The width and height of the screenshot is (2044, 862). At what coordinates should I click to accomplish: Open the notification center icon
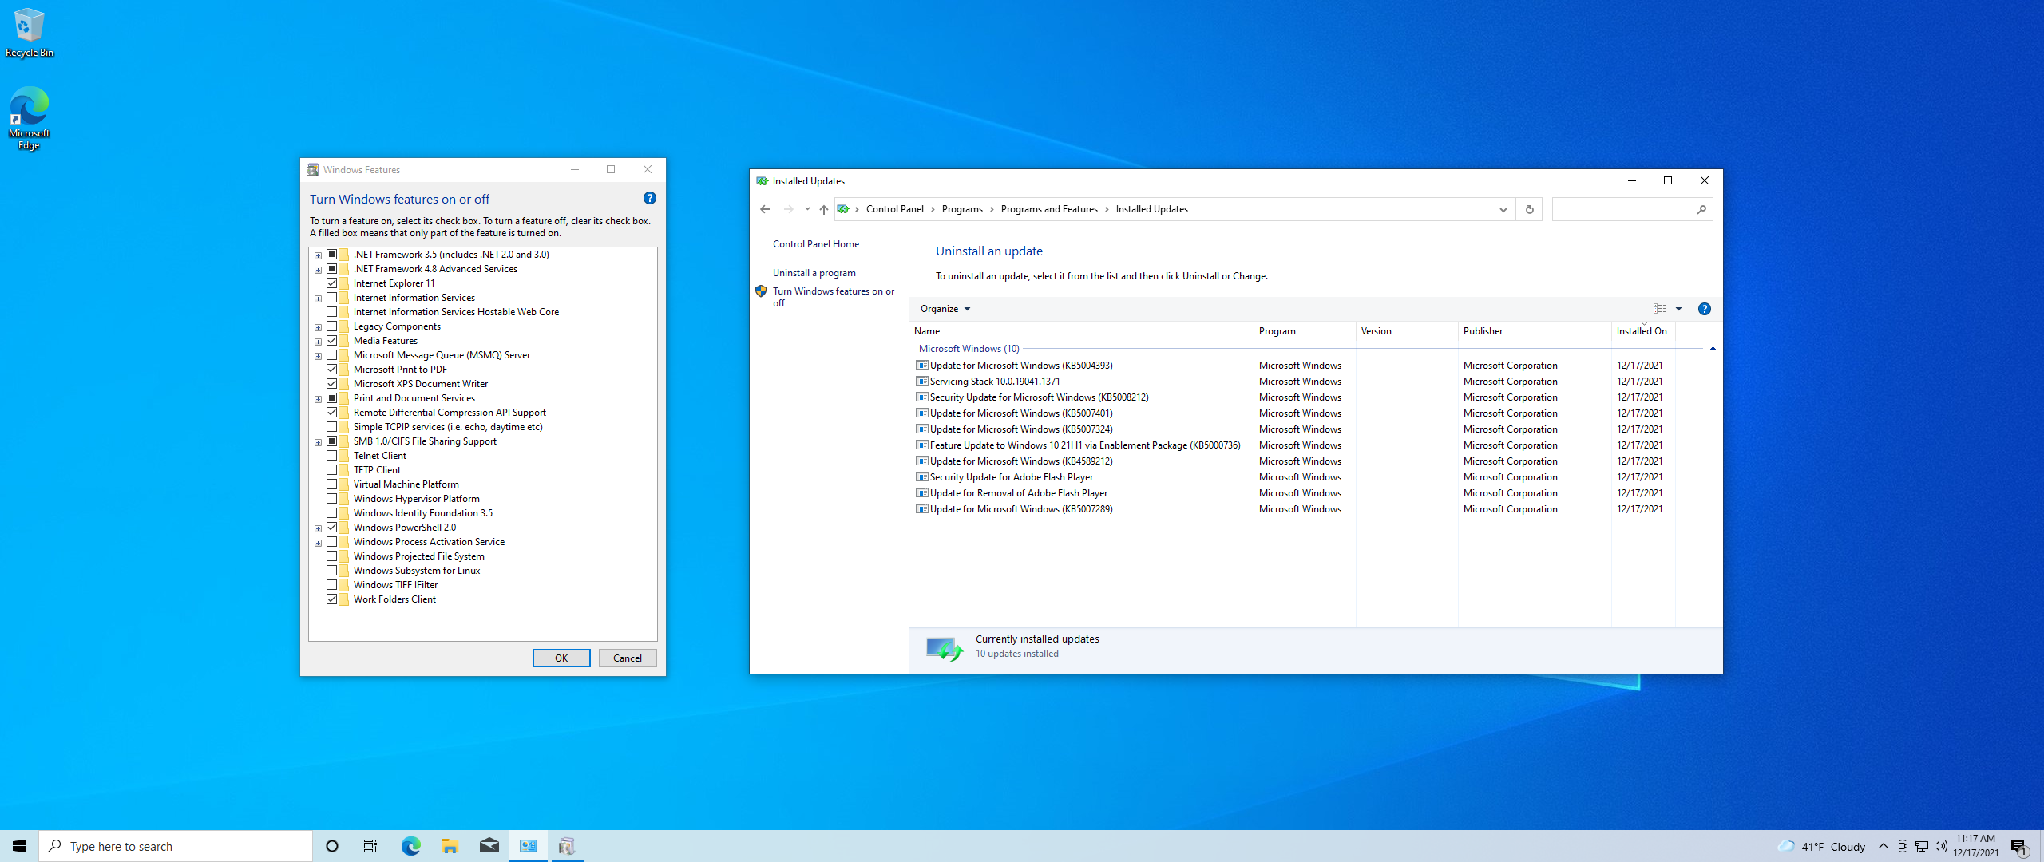point(2018,846)
